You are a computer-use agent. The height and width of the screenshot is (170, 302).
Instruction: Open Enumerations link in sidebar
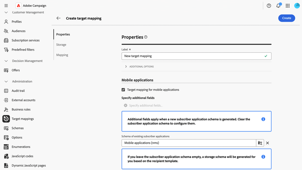coord(21,147)
